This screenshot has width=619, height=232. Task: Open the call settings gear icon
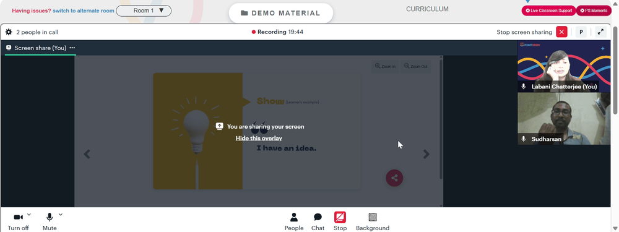click(9, 32)
